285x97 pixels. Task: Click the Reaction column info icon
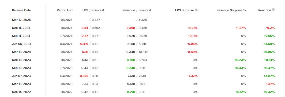click(x=273, y=10)
